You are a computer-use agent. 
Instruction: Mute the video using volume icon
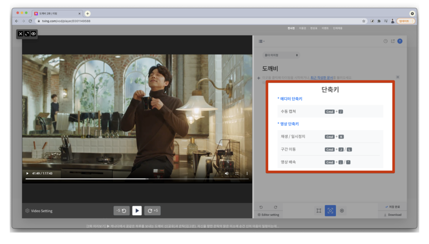click(x=227, y=173)
